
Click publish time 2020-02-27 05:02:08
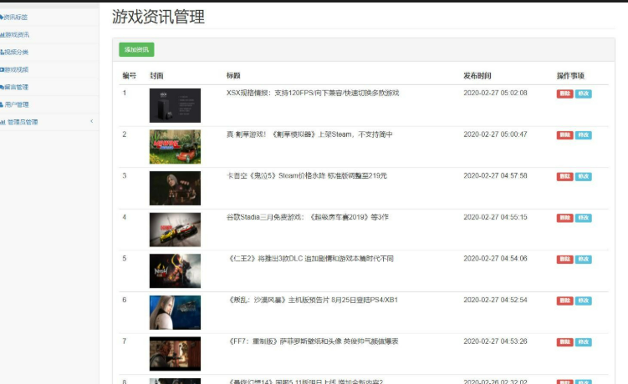tap(495, 93)
